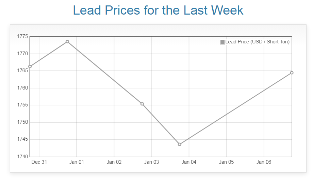Viewport: 313px width, 178px height.
Task: Select the first data point on the left axis
Action: pyautogui.click(x=30, y=66)
